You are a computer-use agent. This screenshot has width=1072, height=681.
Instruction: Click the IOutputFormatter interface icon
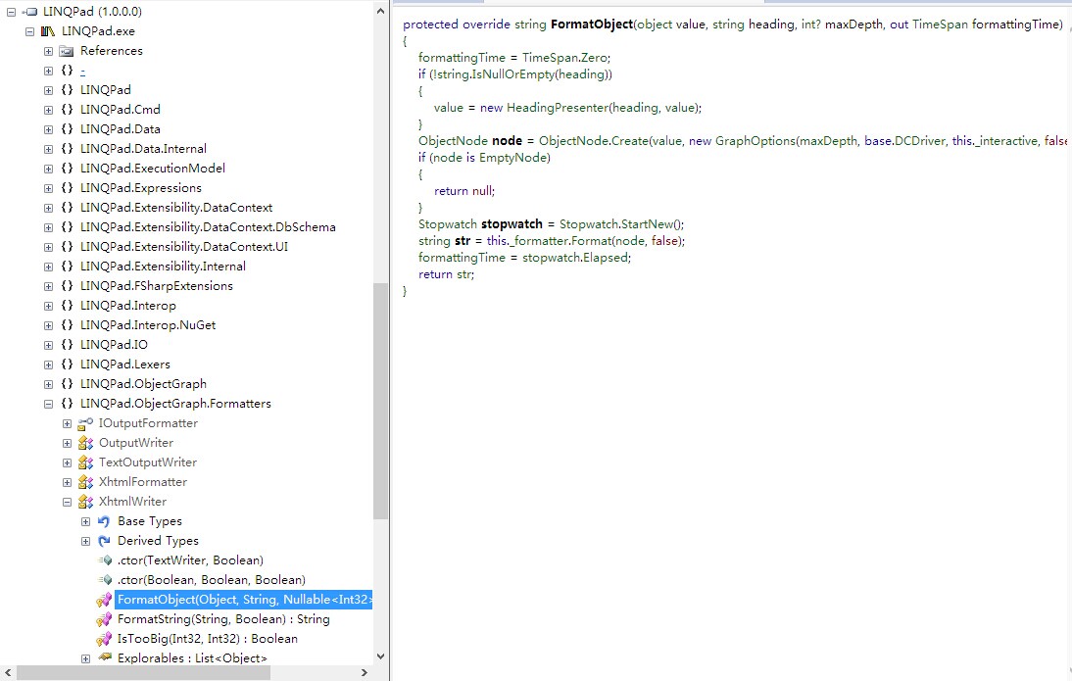tap(85, 424)
